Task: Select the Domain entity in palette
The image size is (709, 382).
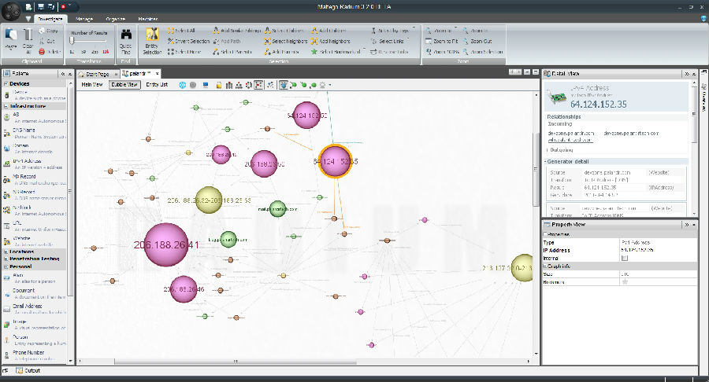Action: (x=22, y=146)
